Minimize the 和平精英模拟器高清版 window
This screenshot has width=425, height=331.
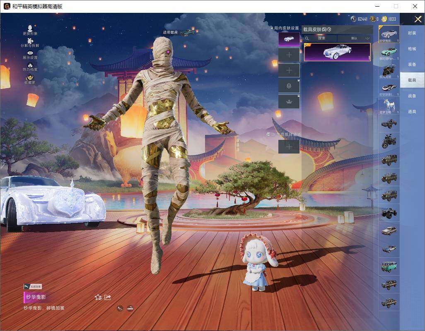[377, 6]
